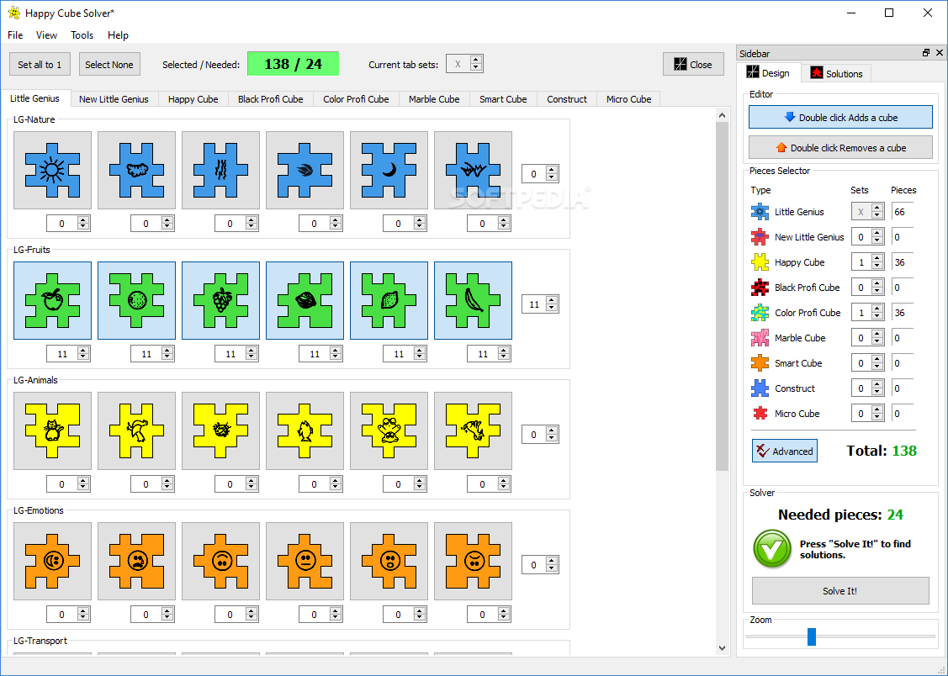Switch to the Happy Cube tab
The height and width of the screenshot is (676, 948).
(193, 99)
